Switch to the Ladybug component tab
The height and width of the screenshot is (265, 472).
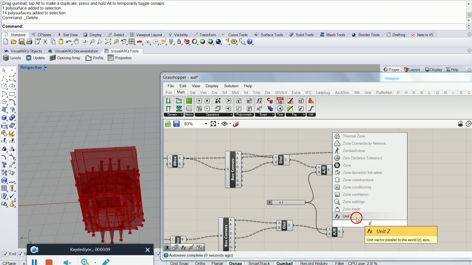(x=323, y=93)
